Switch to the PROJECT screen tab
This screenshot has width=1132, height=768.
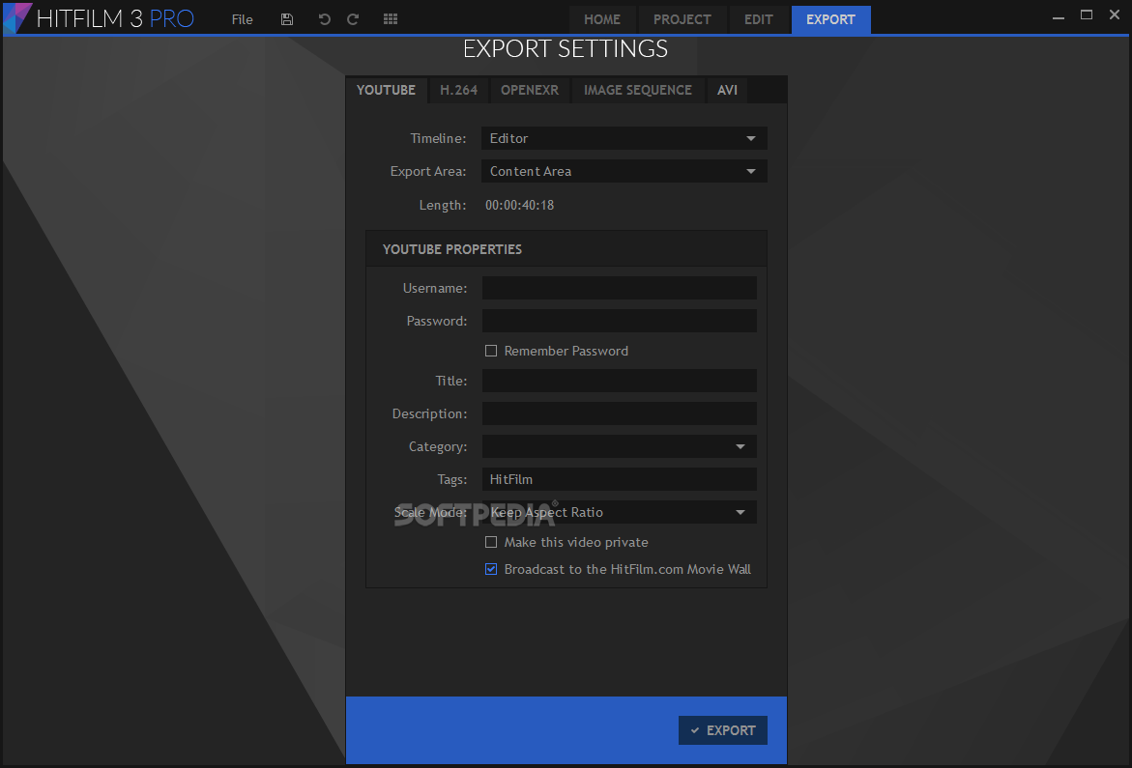tap(682, 19)
